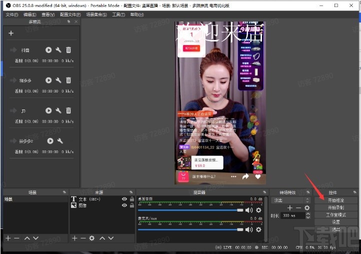361x254 pixels.
Task: Pop out the 混音器 dock panel
Action: [x=264, y=192]
